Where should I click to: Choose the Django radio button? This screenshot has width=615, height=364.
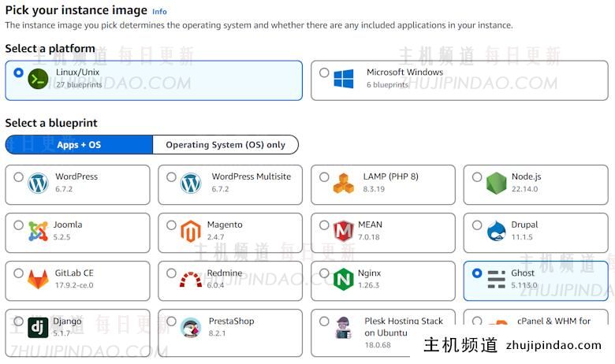click(x=18, y=321)
